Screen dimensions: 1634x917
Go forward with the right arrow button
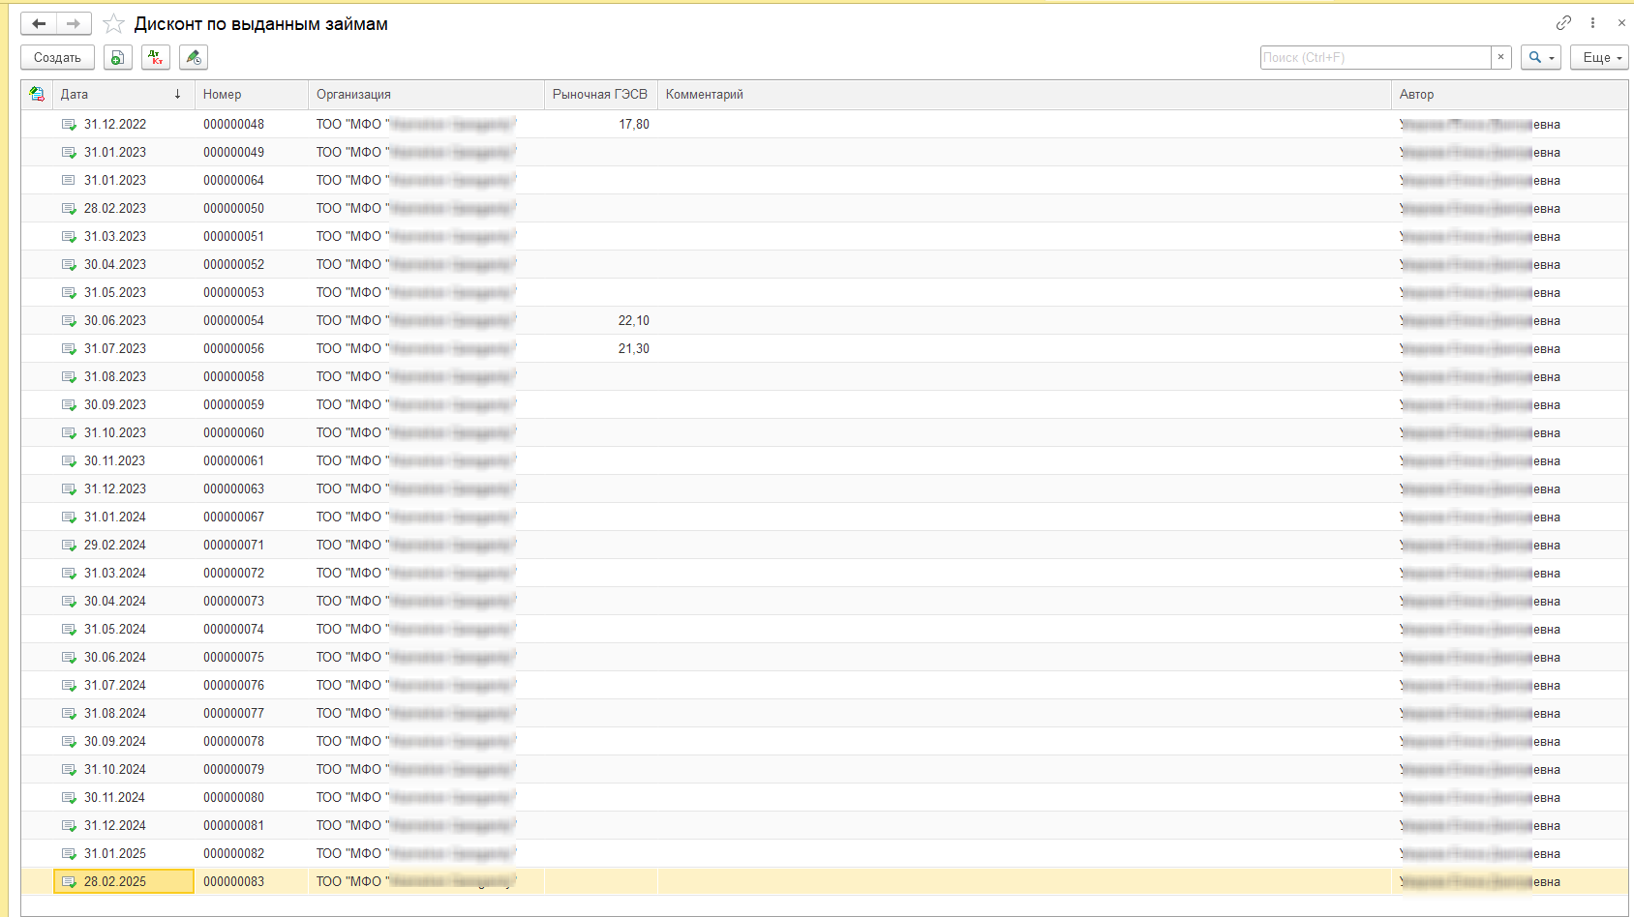click(x=74, y=23)
